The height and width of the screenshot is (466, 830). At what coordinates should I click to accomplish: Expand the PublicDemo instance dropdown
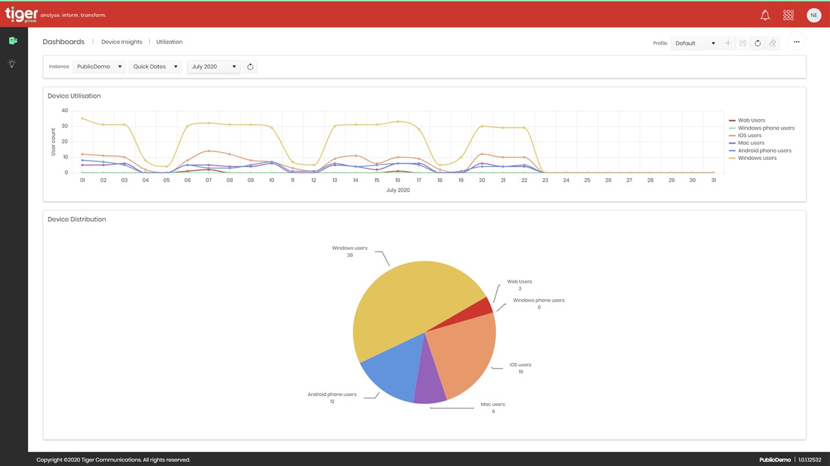click(x=99, y=67)
